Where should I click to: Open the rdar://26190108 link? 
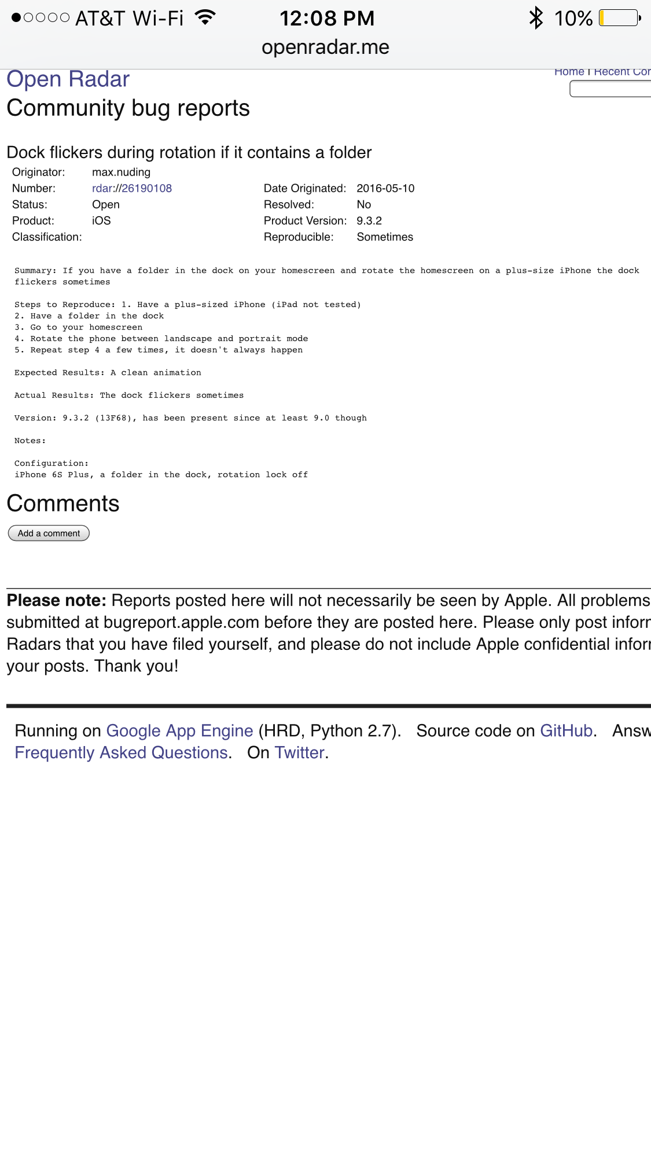pyautogui.click(x=132, y=188)
